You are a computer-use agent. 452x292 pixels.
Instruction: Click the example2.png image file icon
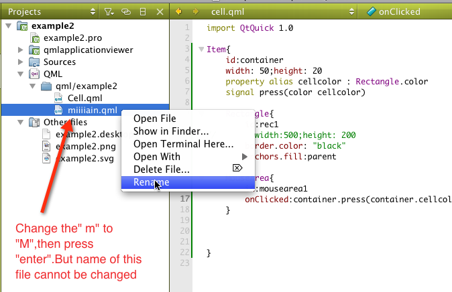(x=46, y=146)
